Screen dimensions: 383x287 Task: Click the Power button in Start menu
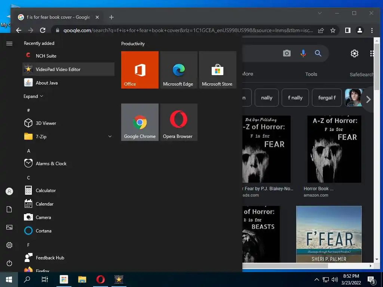click(x=9, y=263)
